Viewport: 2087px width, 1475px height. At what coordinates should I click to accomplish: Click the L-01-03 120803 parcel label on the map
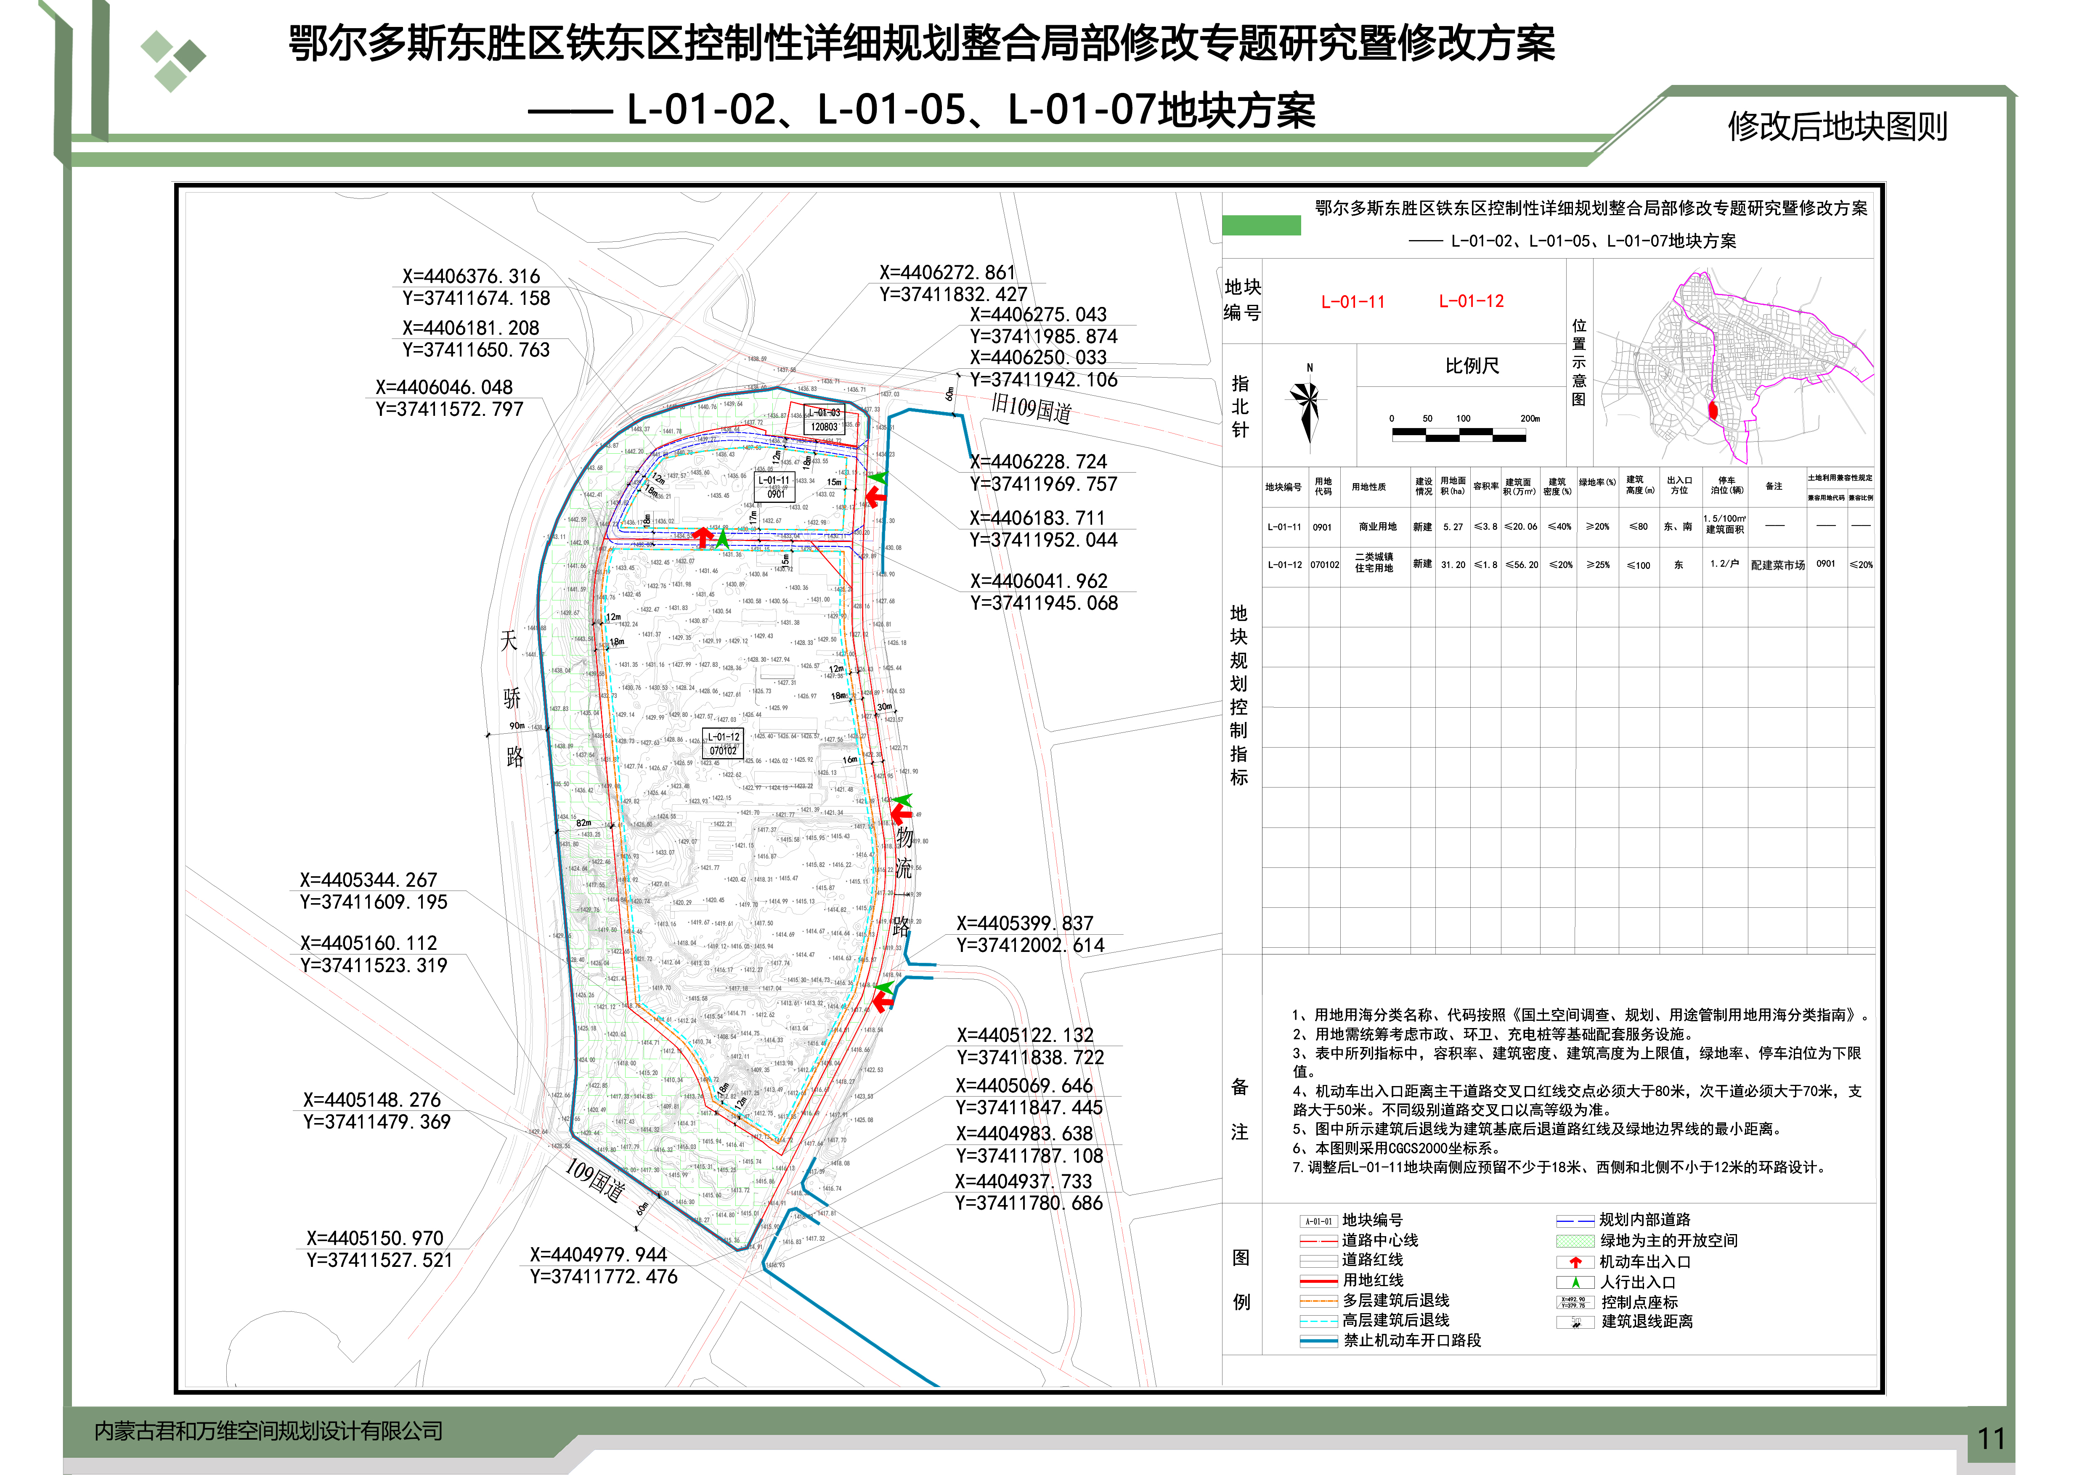click(825, 420)
